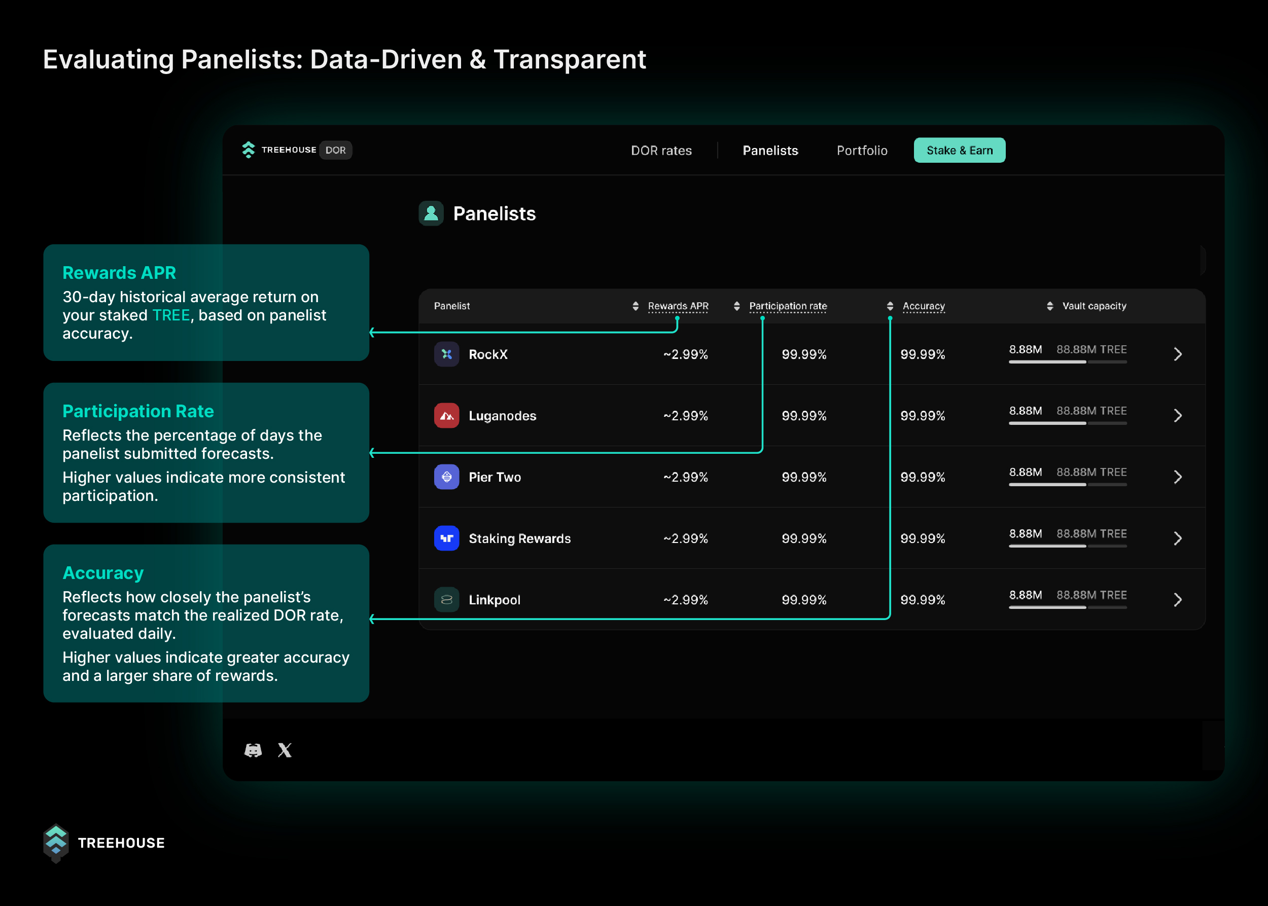The image size is (1268, 906).
Task: Click the Staking Rewards blue logo icon
Action: tap(446, 538)
